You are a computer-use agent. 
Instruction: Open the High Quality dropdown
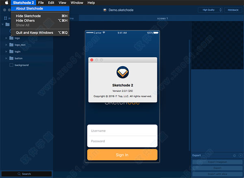210,10
